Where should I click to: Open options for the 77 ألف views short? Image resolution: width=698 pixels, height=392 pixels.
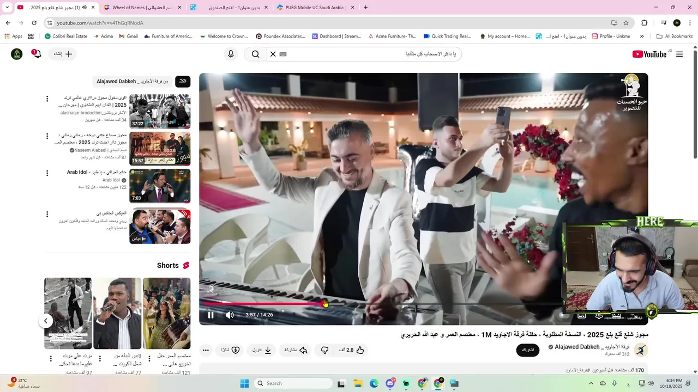(x=99, y=359)
